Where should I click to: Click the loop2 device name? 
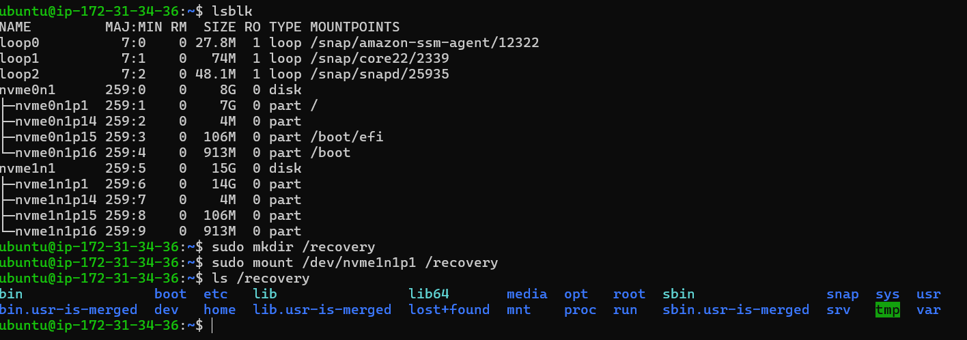16,74
